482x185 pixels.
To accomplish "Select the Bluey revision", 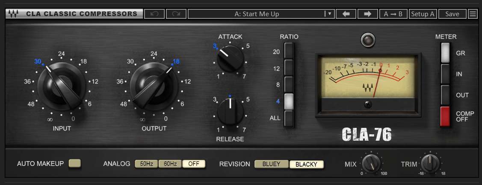I will coord(272,164).
